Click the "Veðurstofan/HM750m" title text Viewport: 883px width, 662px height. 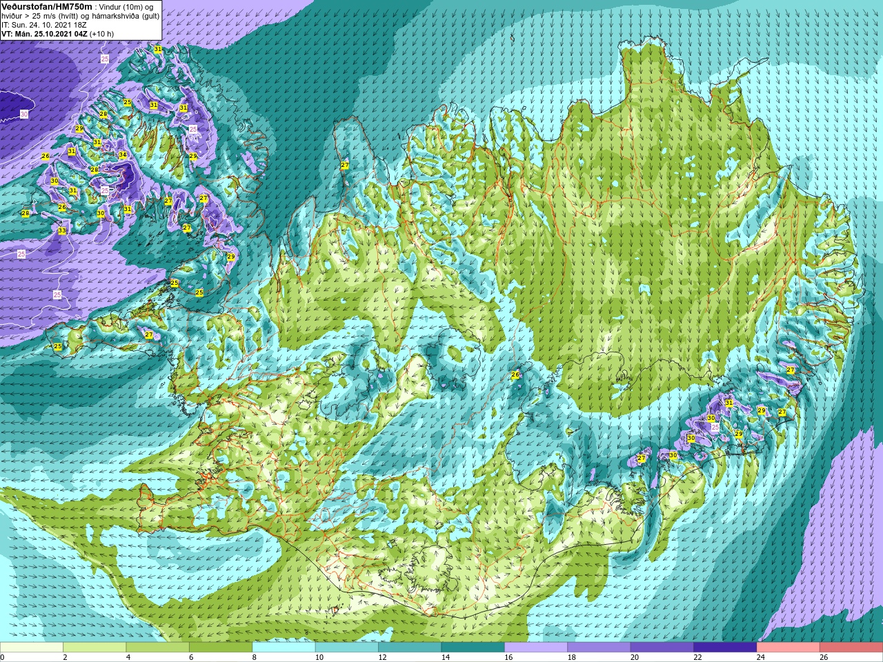(47, 6)
